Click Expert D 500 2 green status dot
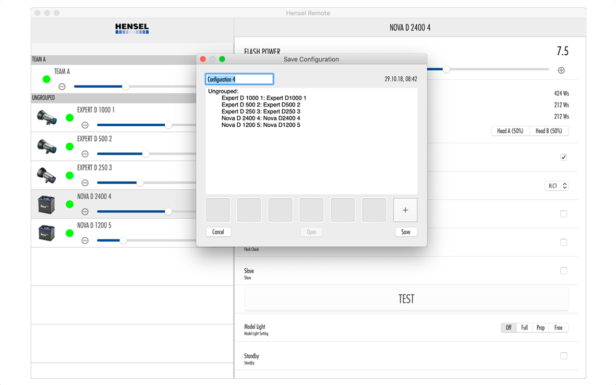 click(69, 147)
